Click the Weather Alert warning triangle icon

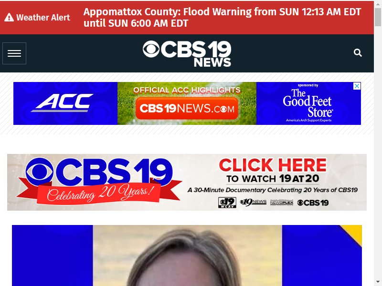click(x=9, y=17)
